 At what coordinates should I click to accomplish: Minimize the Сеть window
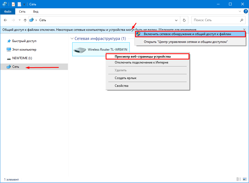point(218,4)
